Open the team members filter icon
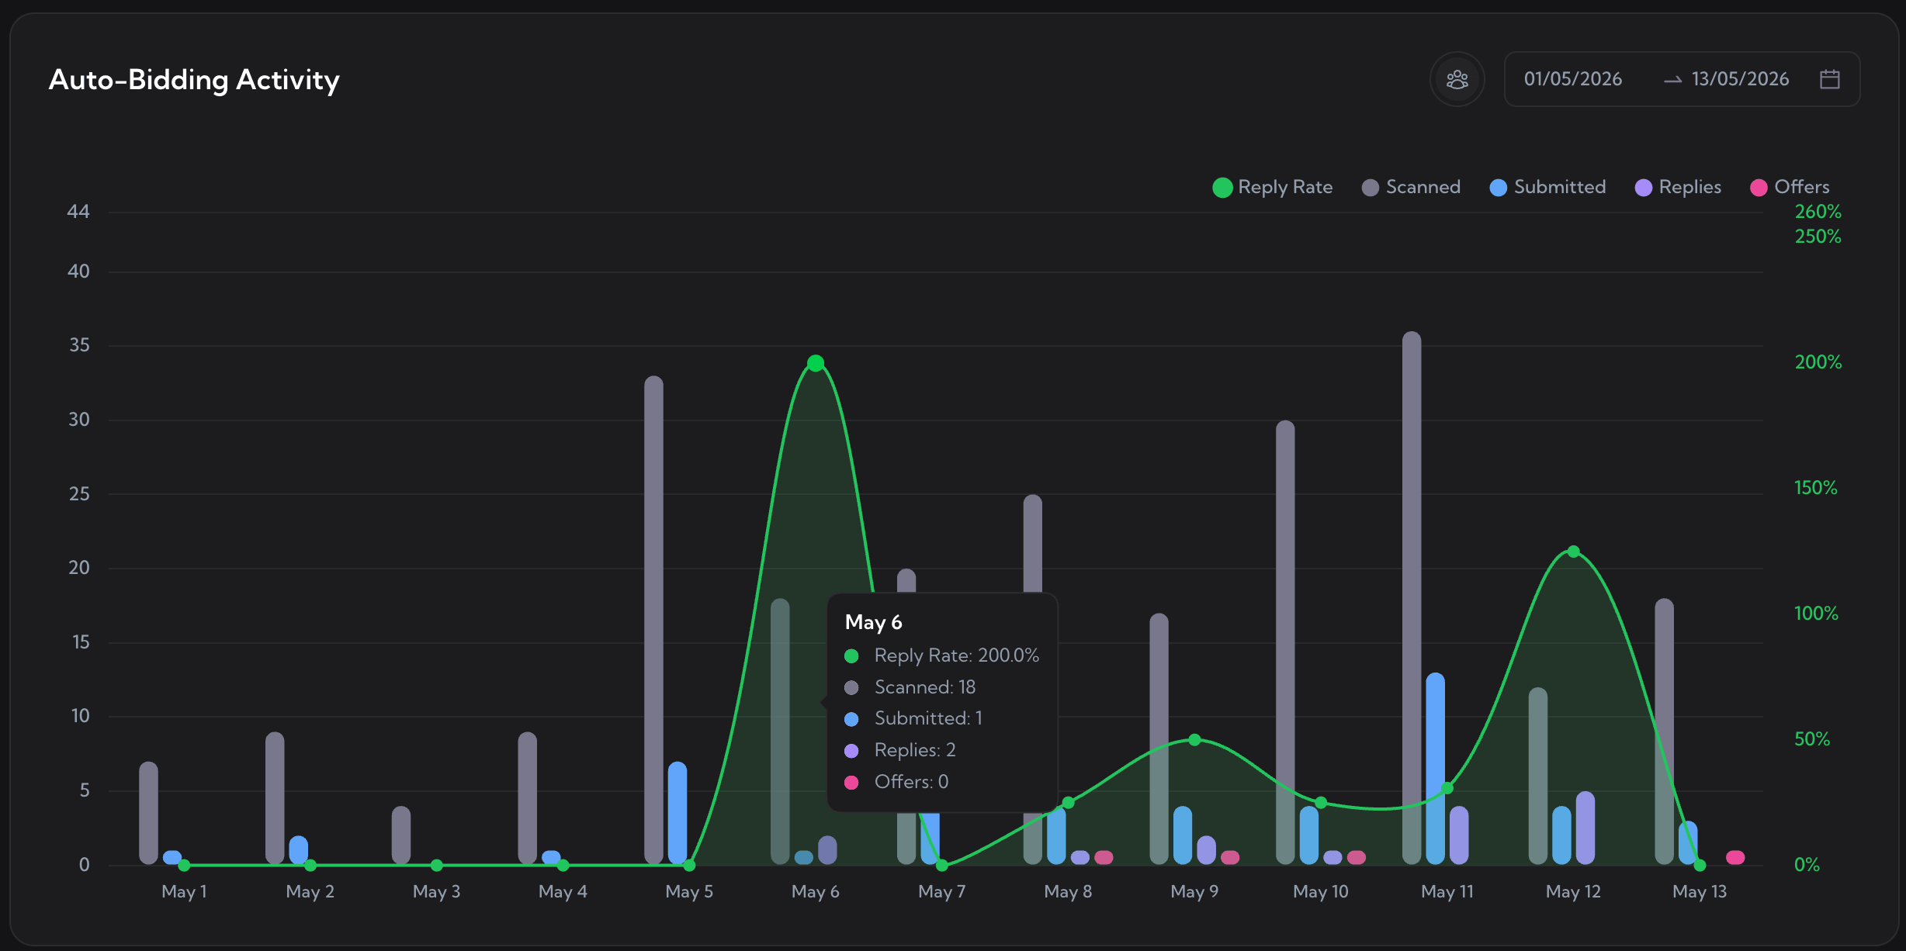The height and width of the screenshot is (951, 1906). [1457, 79]
